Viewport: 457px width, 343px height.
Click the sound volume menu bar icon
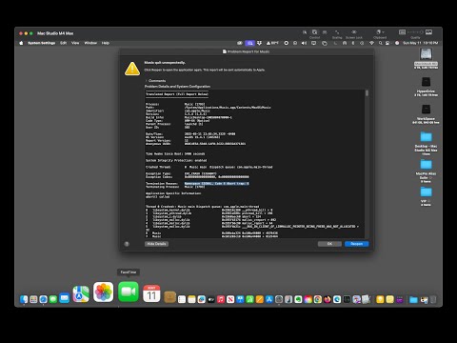(304, 43)
